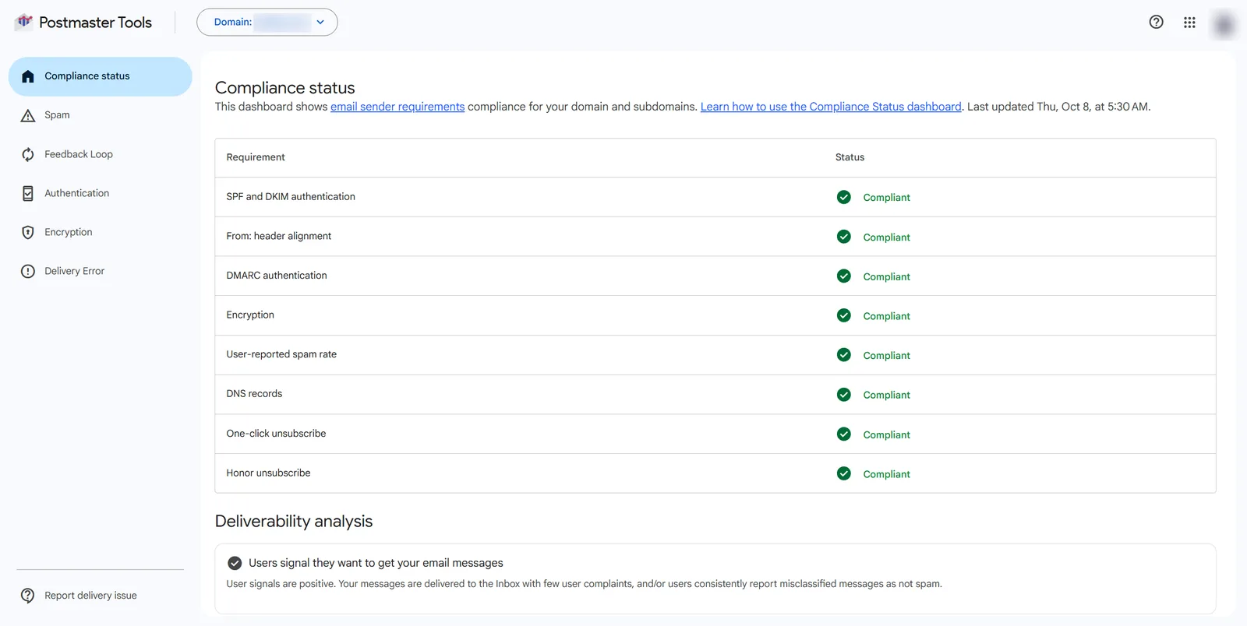Screen dimensions: 1247x626
Task: Click the blurred account avatar
Action: [x=1224, y=24]
